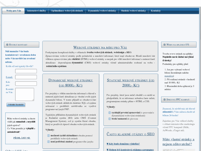Open Často kladené otázky o SEO heading
The width and height of the screenshot is (201, 151).
click(130, 134)
